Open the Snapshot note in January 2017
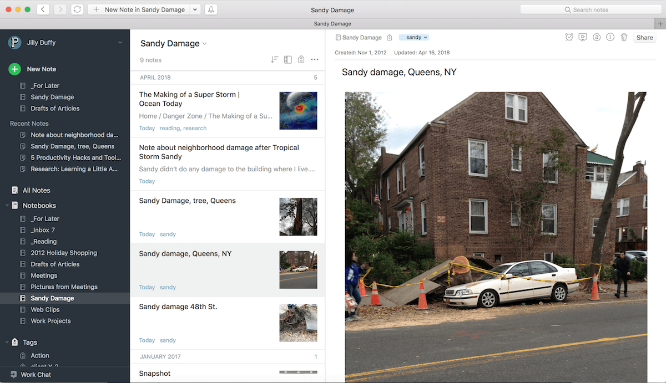 coord(228,374)
